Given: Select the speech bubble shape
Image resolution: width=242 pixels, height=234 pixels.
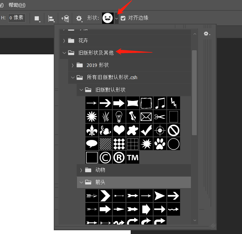Looking at the screenshot, I should click(x=92, y=144).
